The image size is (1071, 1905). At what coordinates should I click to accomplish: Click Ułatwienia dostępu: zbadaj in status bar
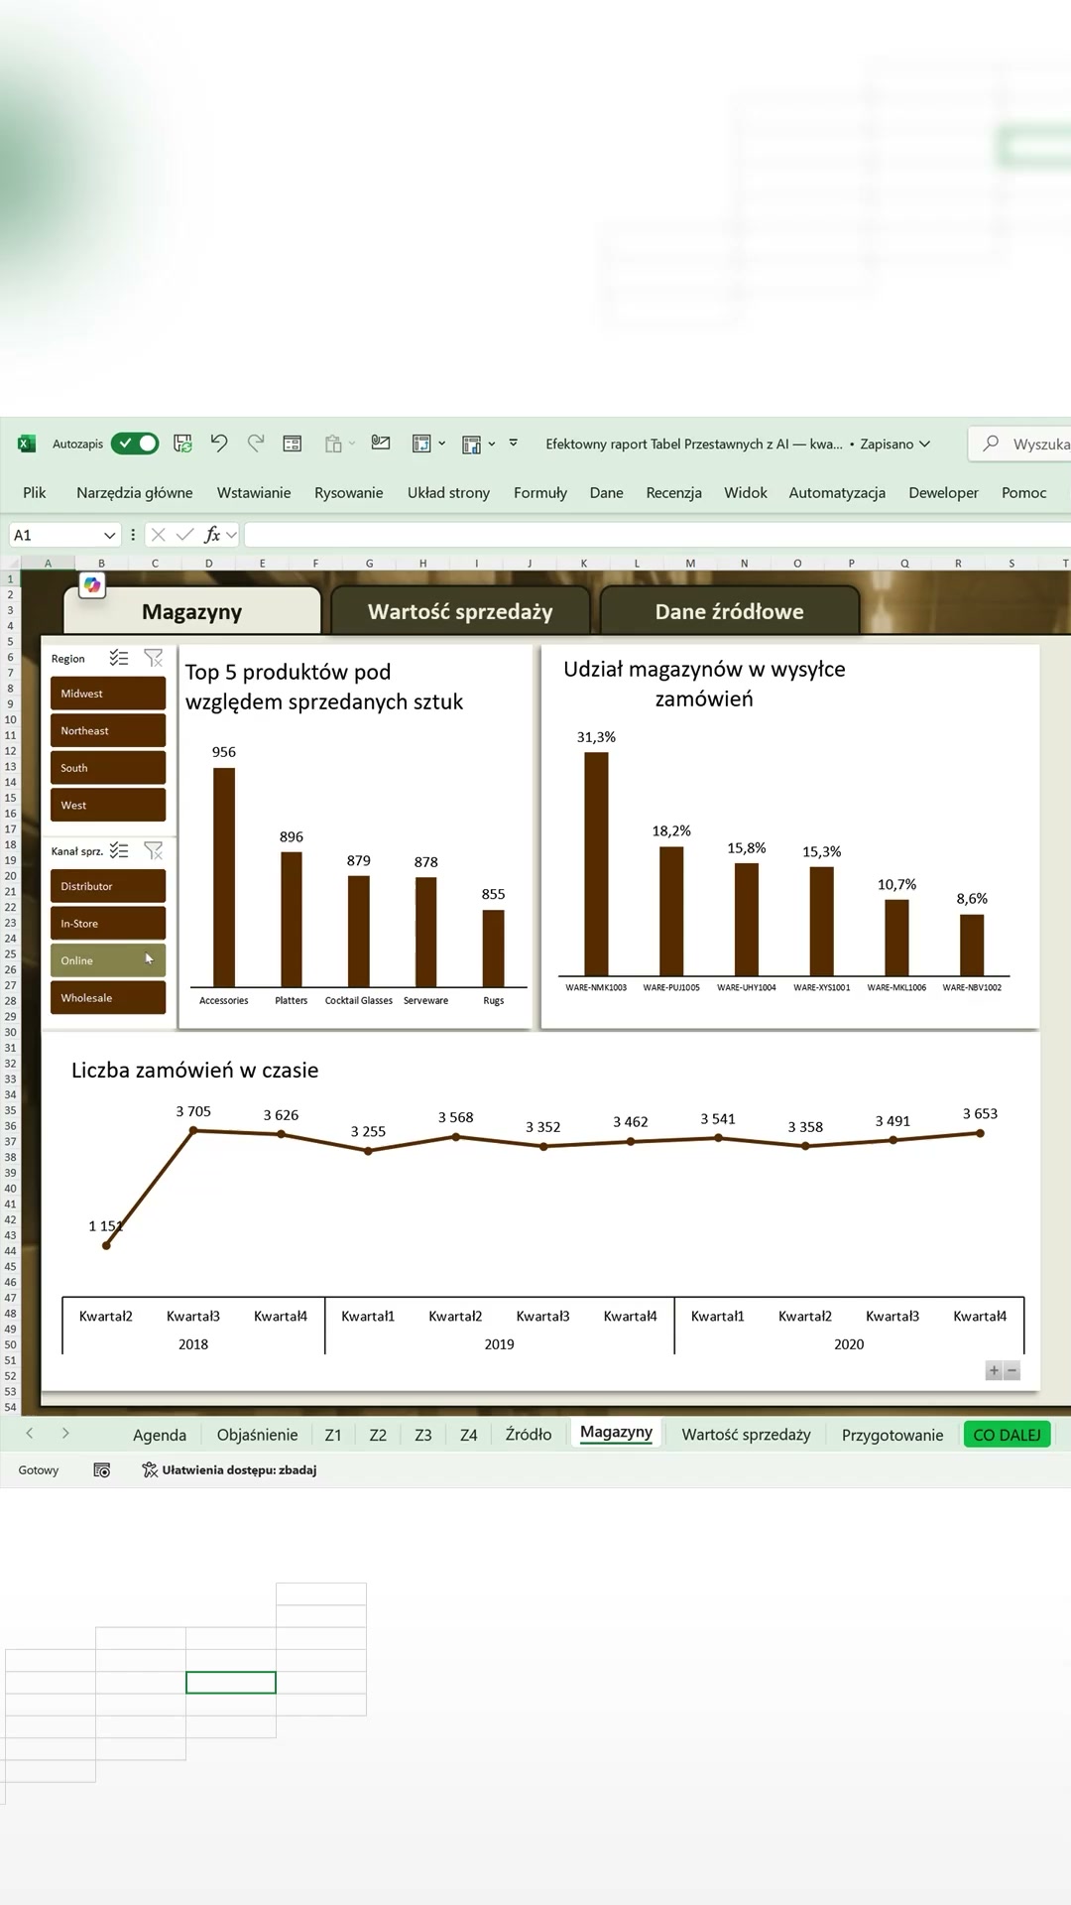[229, 1470]
